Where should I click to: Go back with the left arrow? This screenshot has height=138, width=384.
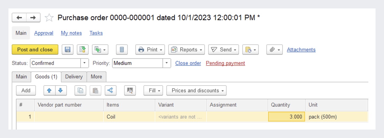19,18
